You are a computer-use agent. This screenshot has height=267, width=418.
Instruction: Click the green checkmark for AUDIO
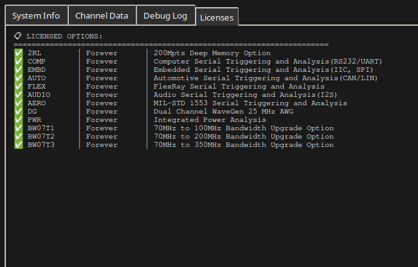(x=19, y=95)
